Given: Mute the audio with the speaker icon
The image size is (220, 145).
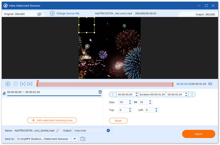Looking at the screenshot, I should tap(210, 84).
